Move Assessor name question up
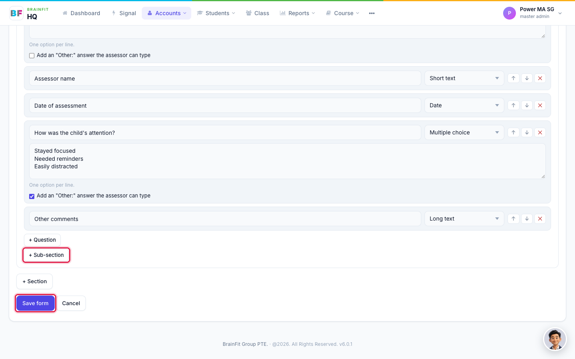 [514, 78]
